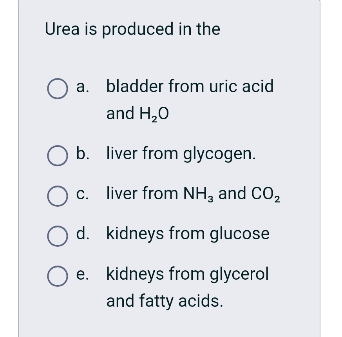Image resolution: width=342 pixels, height=337 pixels.
Task: Click the option label text 'b.'
Action: click(82, 154)
